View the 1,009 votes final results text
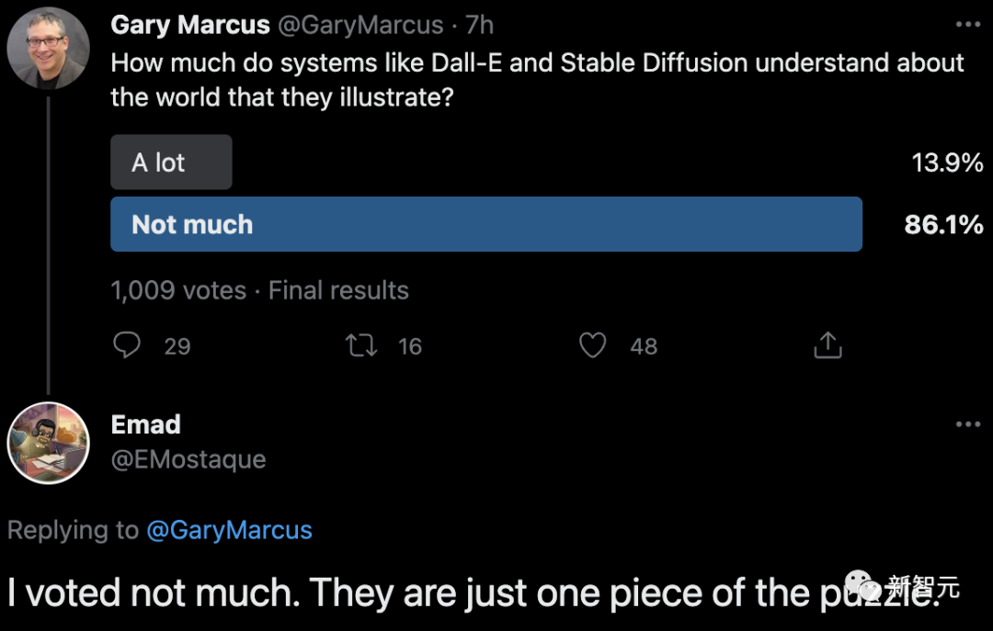The image size is (993, 631). pyautogui.click(x=259, y=290)
